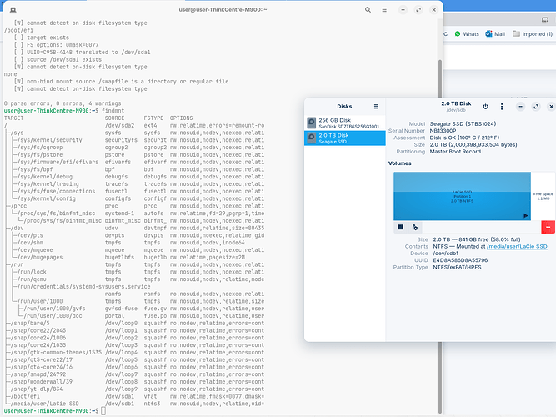This screenshot has width=556, height=417.
Task: Unmount the selected partition with stop icon
Action: coord(401,227)
